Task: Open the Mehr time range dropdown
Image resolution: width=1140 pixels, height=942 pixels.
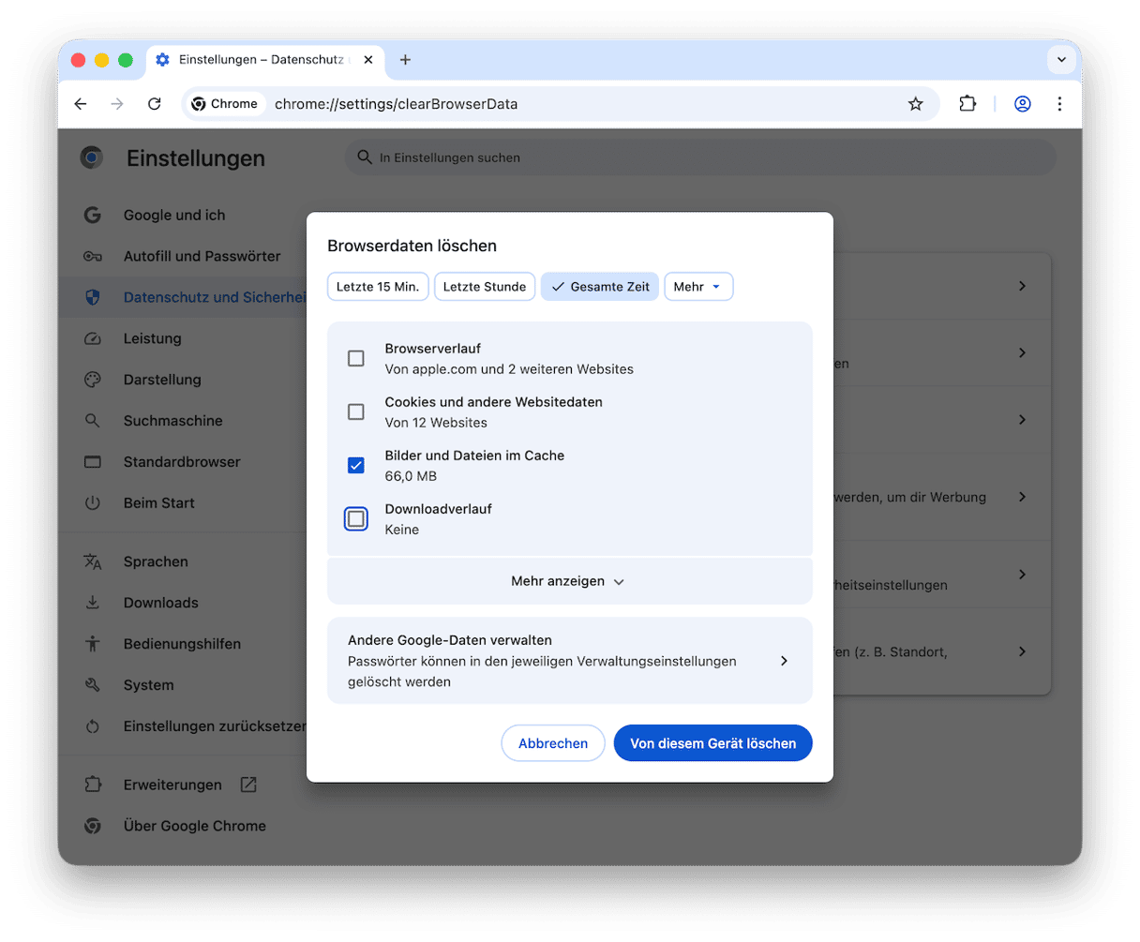Action: click(x=698, y=287)
